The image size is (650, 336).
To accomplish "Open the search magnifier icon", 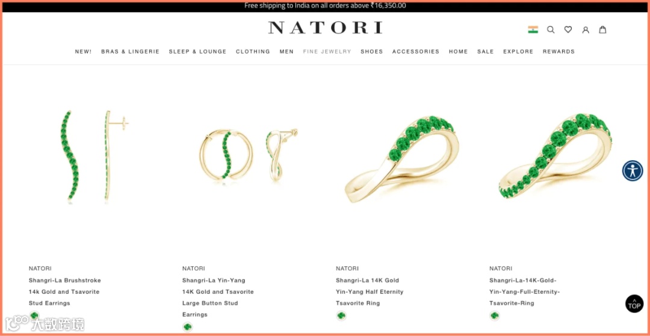I will 551,30.
